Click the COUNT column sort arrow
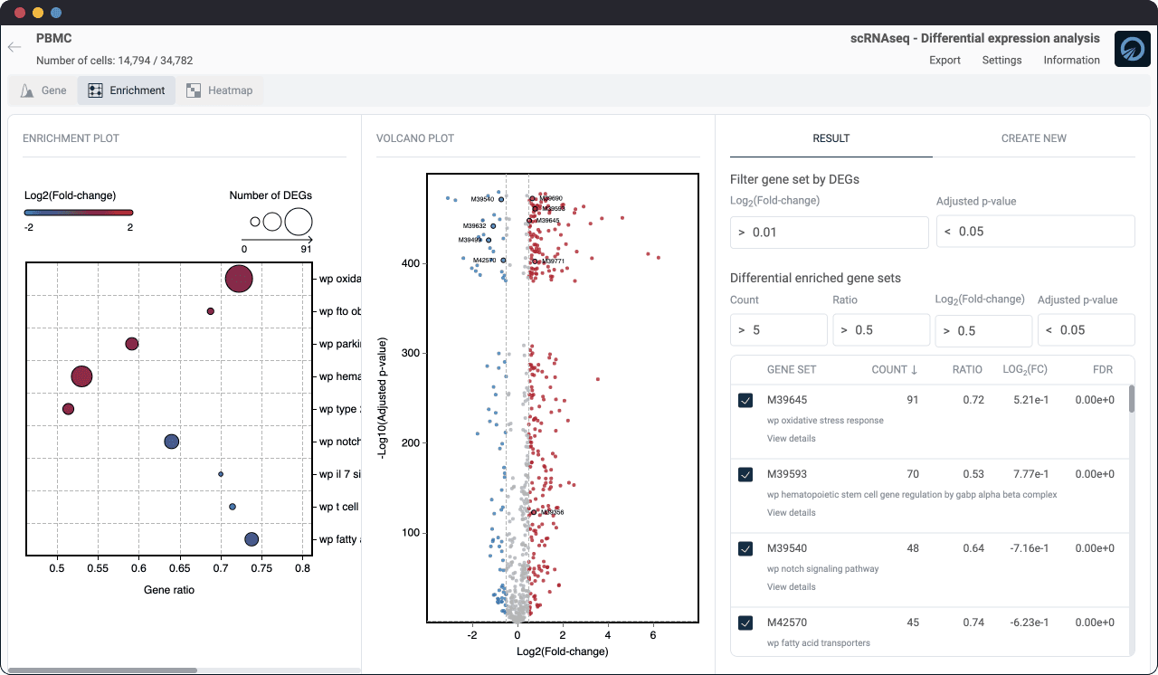The width and height of the screenshot is (1158, 675). coord(914,369)
